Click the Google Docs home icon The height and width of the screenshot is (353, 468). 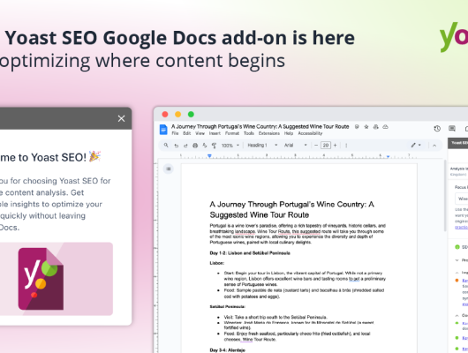[163, 130]
